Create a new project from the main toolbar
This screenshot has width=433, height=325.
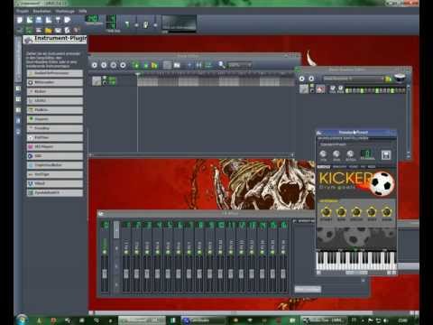20,20
